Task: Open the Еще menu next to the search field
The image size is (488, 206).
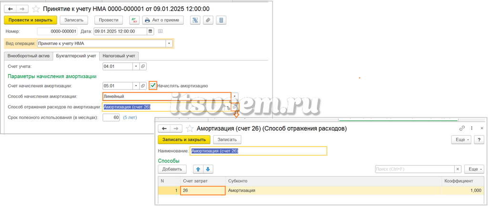Action: point(474,169)
